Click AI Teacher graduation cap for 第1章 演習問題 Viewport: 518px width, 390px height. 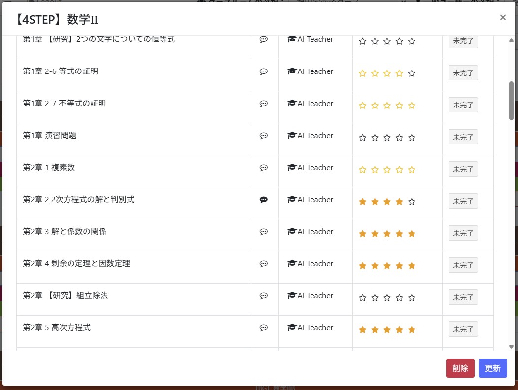tap(292, 136)
